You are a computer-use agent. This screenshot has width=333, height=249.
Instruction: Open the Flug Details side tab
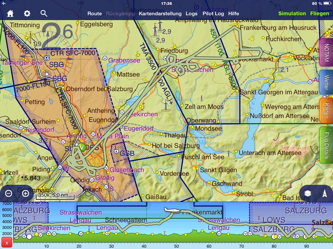click(326, 145)
